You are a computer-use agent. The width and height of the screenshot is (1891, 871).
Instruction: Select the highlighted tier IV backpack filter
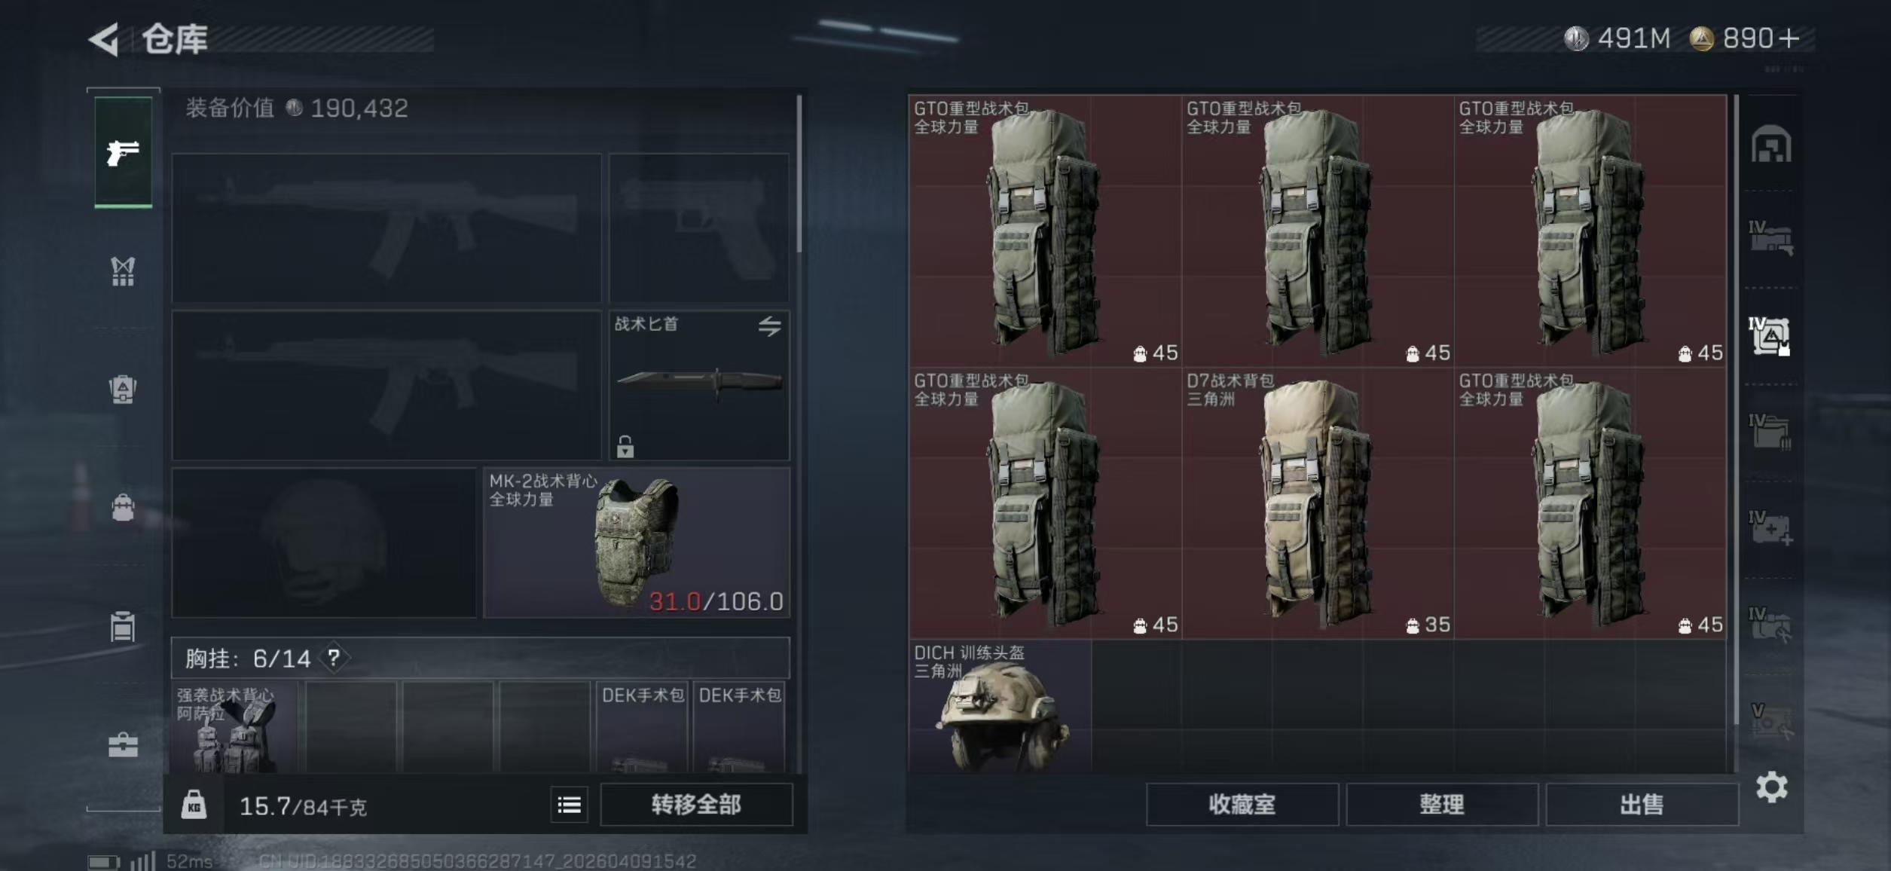(x=1770, y=336)
